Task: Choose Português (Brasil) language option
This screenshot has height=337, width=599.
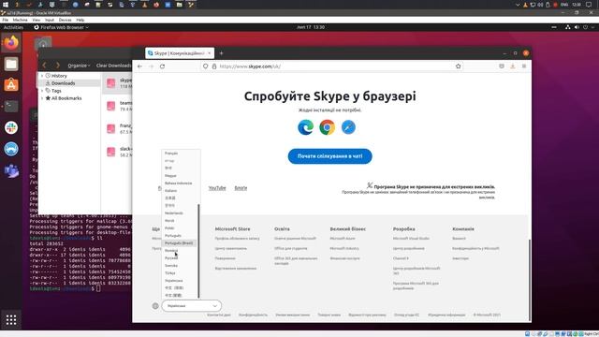Action: 179,243
